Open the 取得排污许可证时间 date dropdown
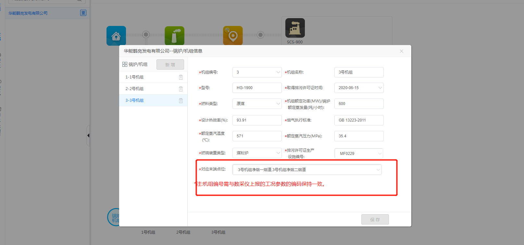Screen dimensions: 524x245 coord(359,88)
